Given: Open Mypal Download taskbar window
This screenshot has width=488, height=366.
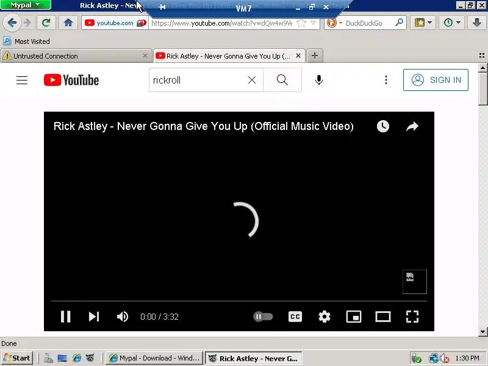Looking at the screenshot, I should 154,358.
